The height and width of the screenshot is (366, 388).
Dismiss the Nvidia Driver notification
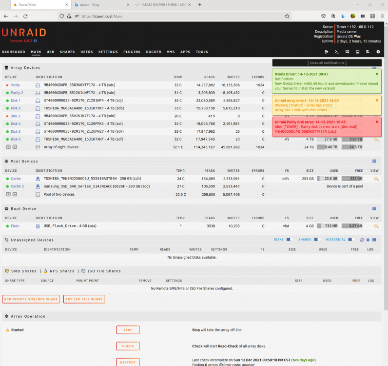click(377, 74)
